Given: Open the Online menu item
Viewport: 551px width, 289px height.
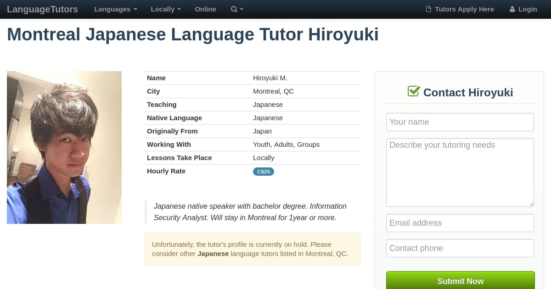Looking at the screenshot, I should click(205, 9).
